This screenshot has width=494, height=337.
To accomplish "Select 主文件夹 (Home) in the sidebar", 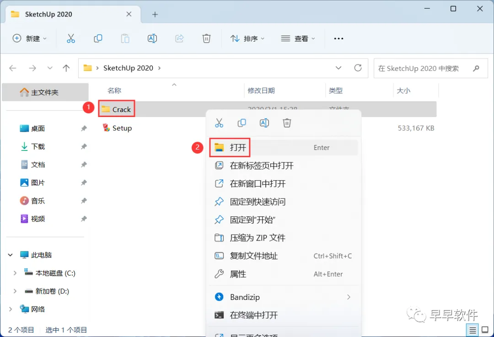I will pos(45,92).
